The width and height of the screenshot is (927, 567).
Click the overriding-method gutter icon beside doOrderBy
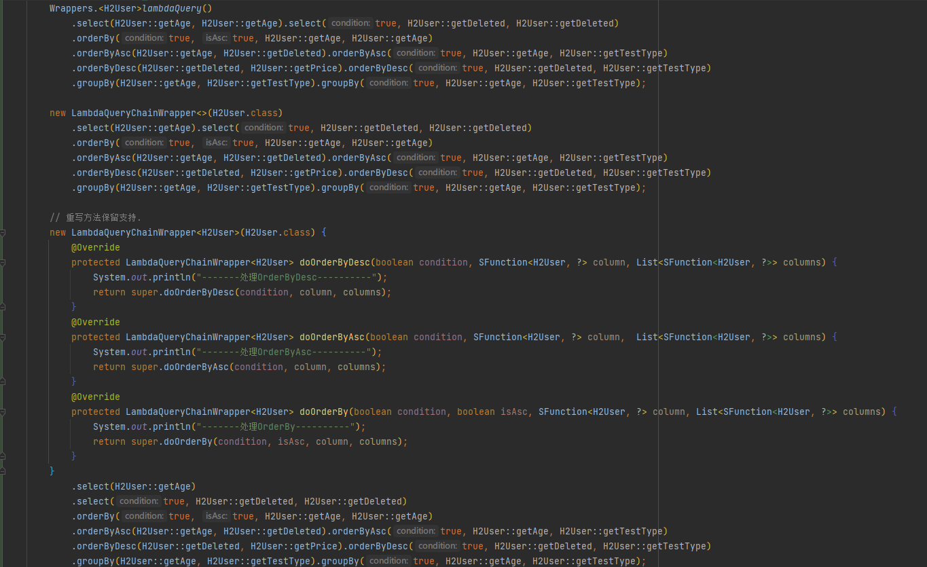(3, 411)
